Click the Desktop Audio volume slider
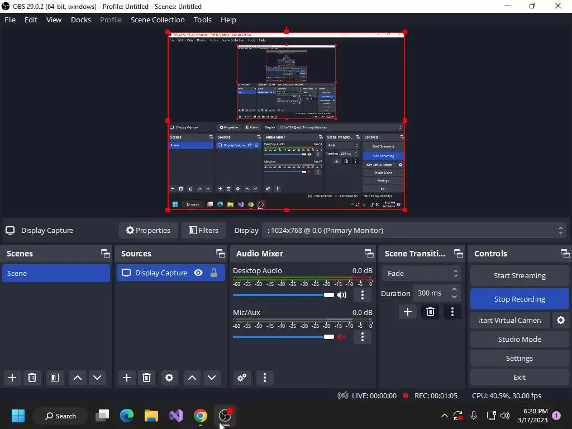Screen dimensions: 572x429 pyautogui.click(x=283, y=295)
